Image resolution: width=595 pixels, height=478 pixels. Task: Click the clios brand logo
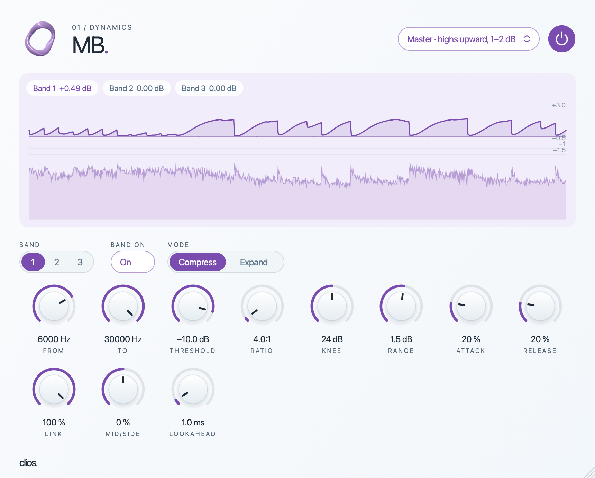(x=28, y=463)
